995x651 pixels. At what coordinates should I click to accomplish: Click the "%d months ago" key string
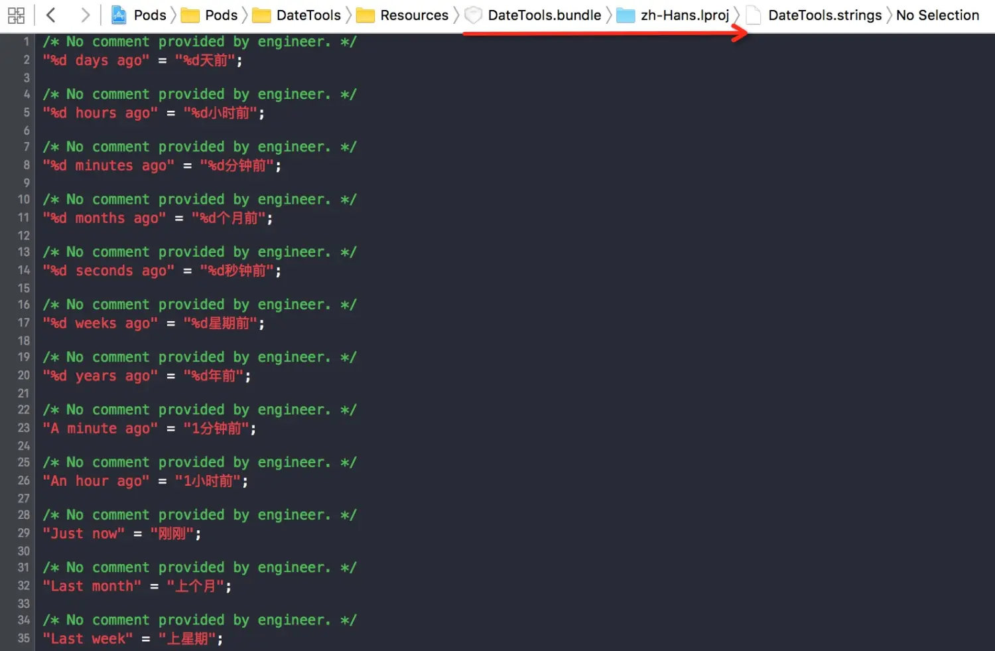coord(105,218)
